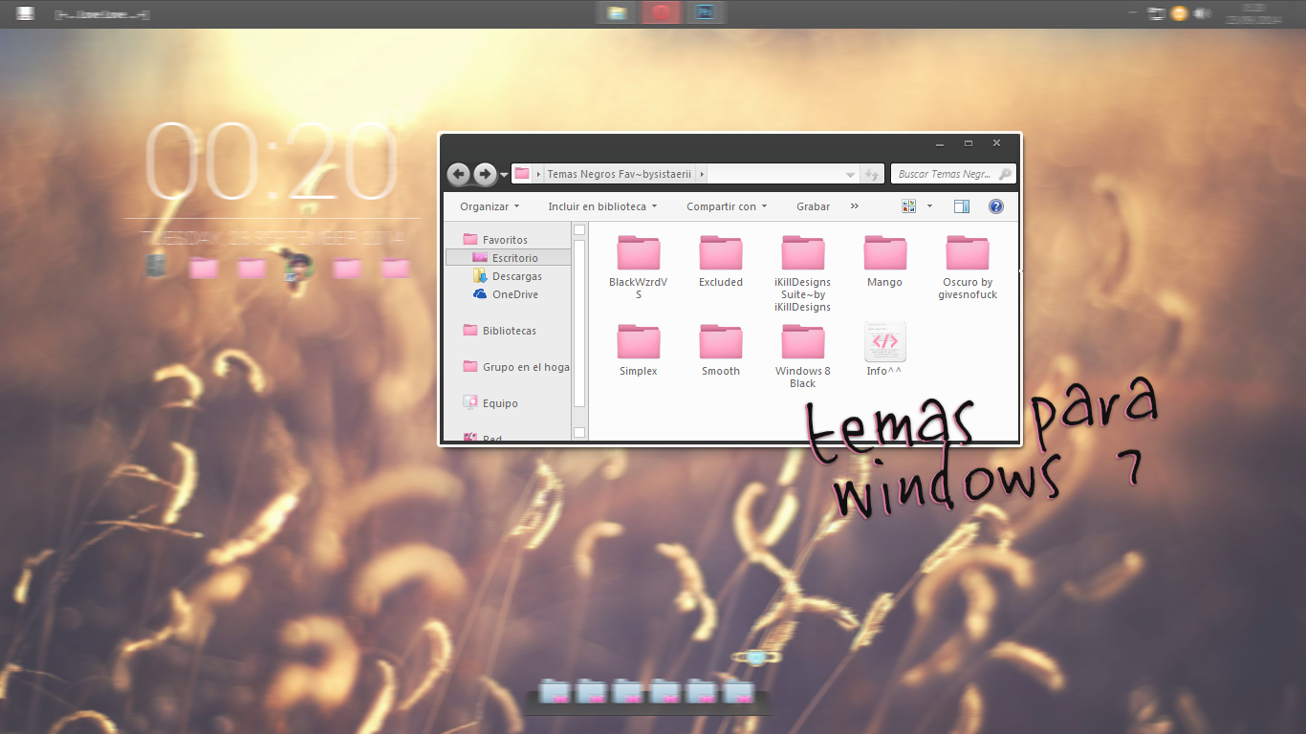Select the BlackWzrdVS folder
This screenshot has width=1306, height=734.
pos(639,267)
